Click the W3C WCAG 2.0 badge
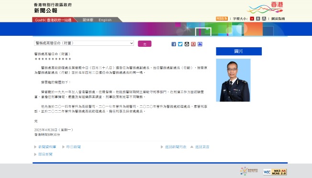 click(x=275, y=172)
